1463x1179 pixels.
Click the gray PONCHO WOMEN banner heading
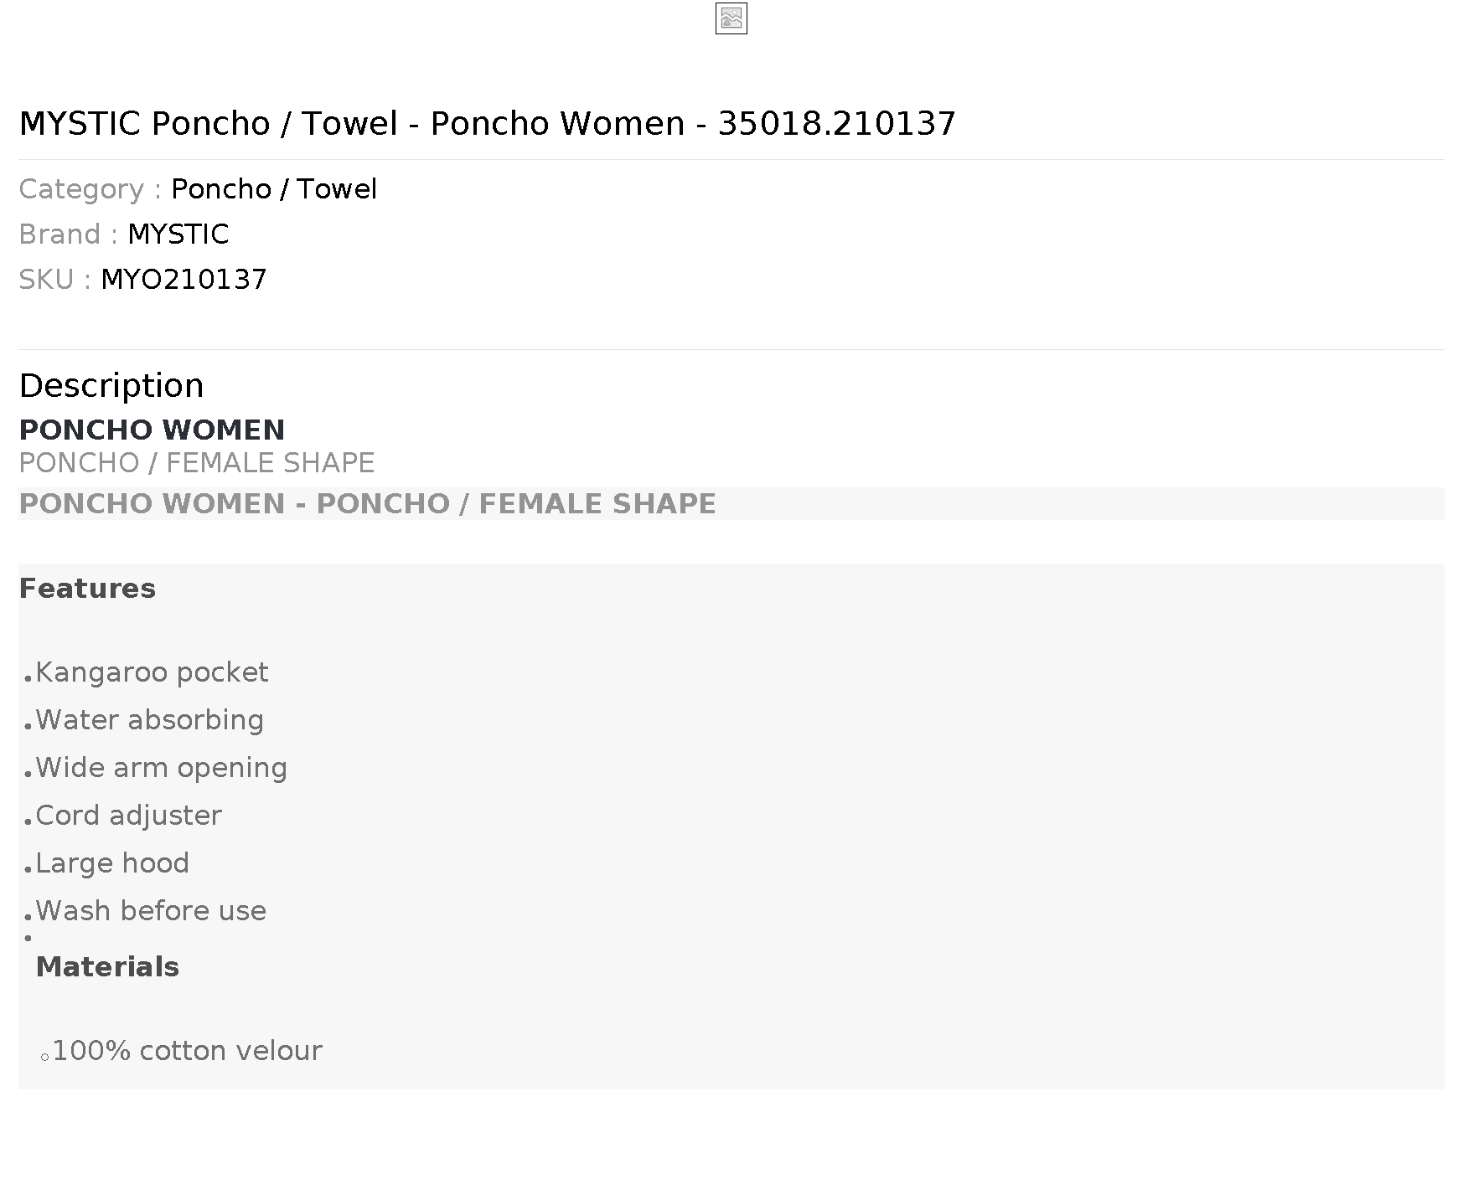tap(367, 504)
